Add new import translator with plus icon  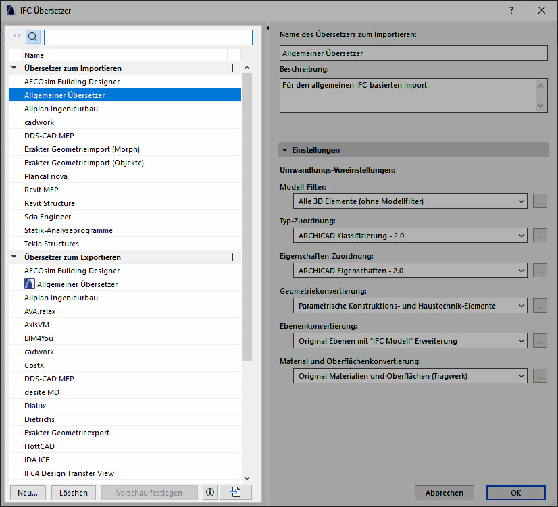[233, 68]
